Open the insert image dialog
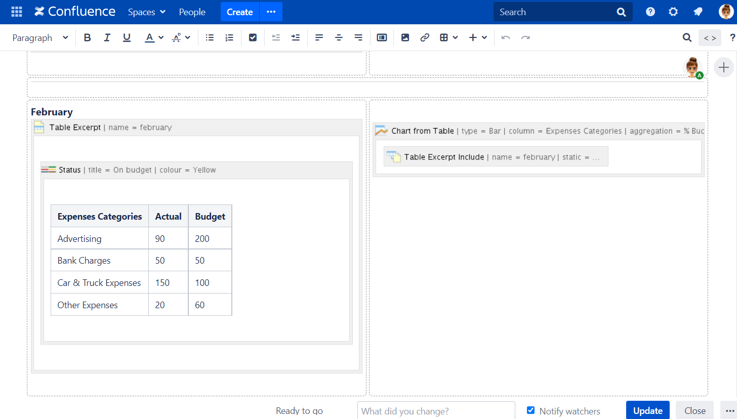The image size is (737, 419). coord(405,37)
